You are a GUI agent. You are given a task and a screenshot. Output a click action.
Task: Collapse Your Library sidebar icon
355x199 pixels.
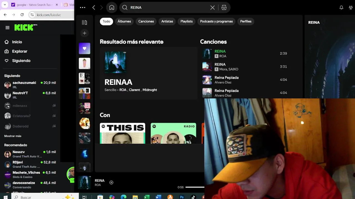pos(85,22)
